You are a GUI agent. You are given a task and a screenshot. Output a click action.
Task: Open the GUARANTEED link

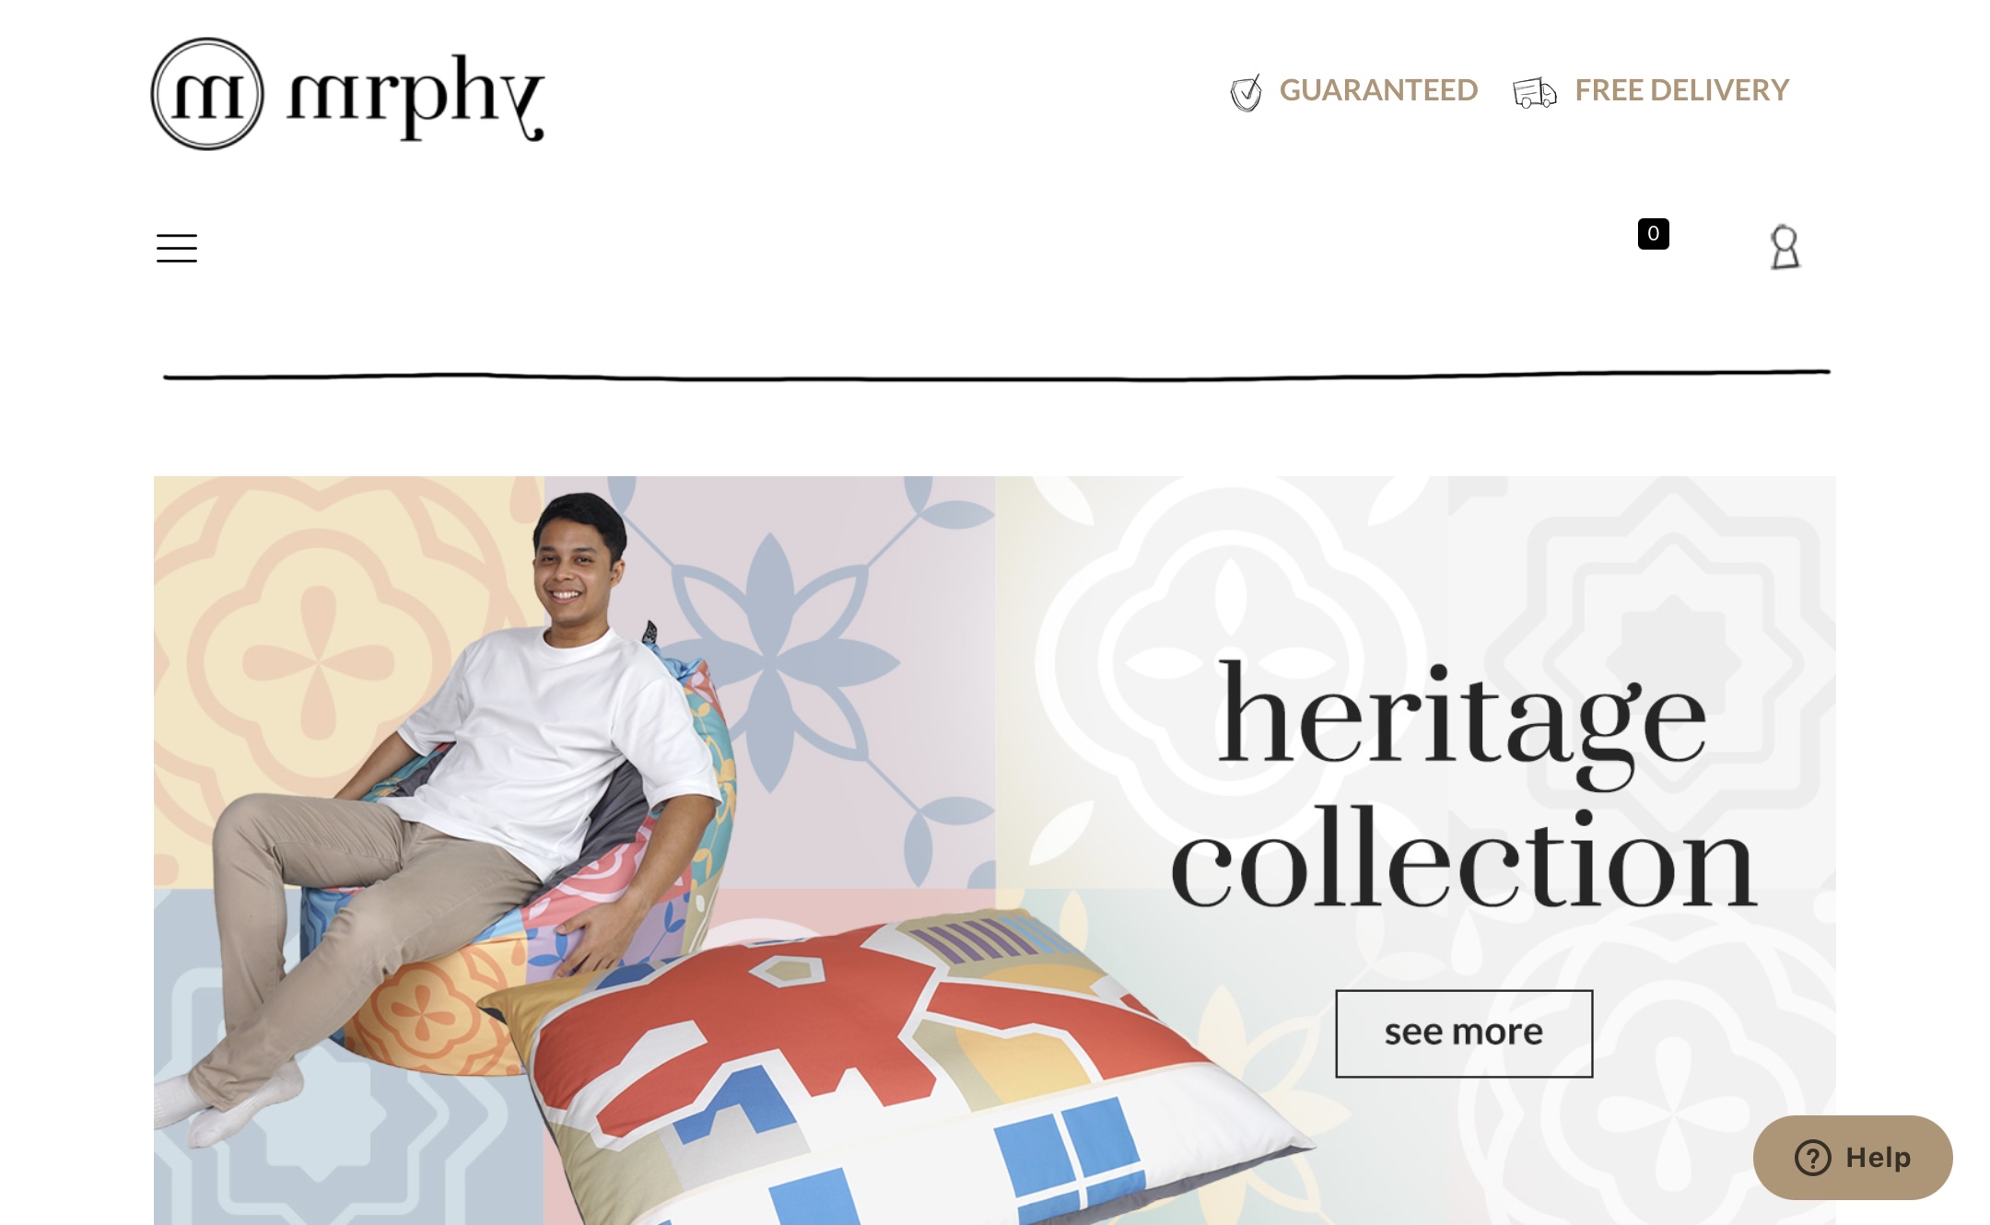click(1378, 90)
